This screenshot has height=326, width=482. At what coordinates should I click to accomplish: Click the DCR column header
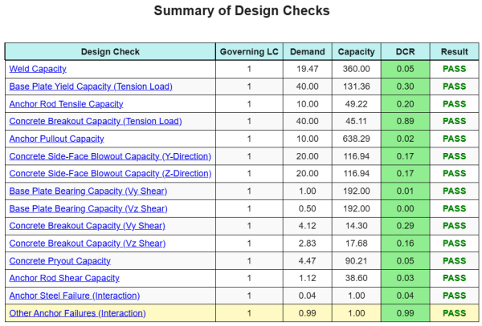(x=406, y=52)
